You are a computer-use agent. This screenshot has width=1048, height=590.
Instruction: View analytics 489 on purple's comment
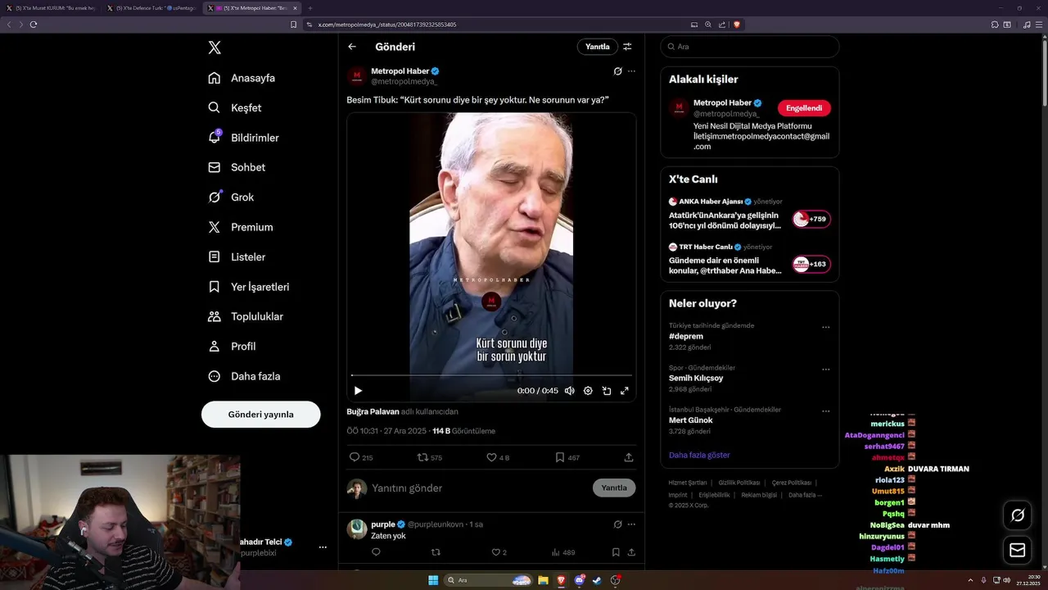[563, 552]
